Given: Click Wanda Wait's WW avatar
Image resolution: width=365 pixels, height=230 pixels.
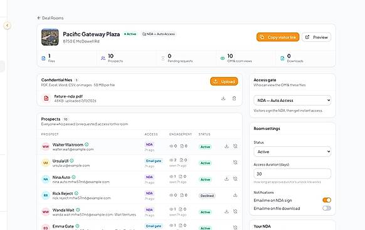Looking at the screenshot, I should click(46, 212).
